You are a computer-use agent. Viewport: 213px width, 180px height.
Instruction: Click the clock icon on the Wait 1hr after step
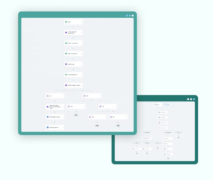point(66,64)
